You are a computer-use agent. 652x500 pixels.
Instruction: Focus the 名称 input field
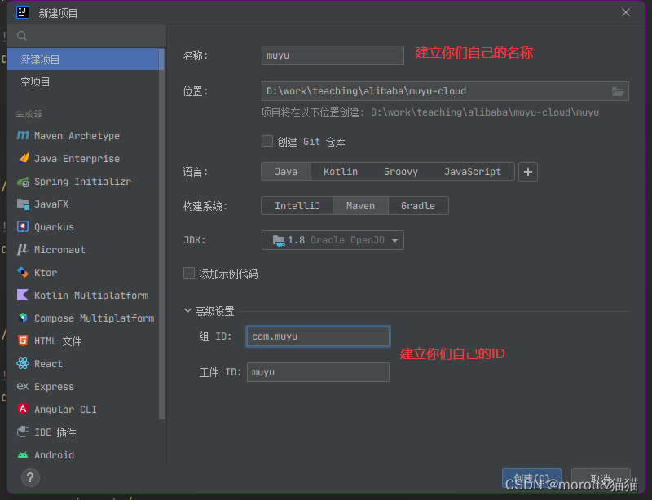tap(333, 55)
